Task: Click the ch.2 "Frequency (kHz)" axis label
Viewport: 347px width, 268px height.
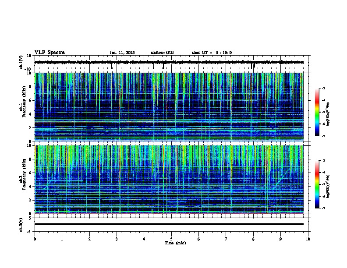Action: 24,174
